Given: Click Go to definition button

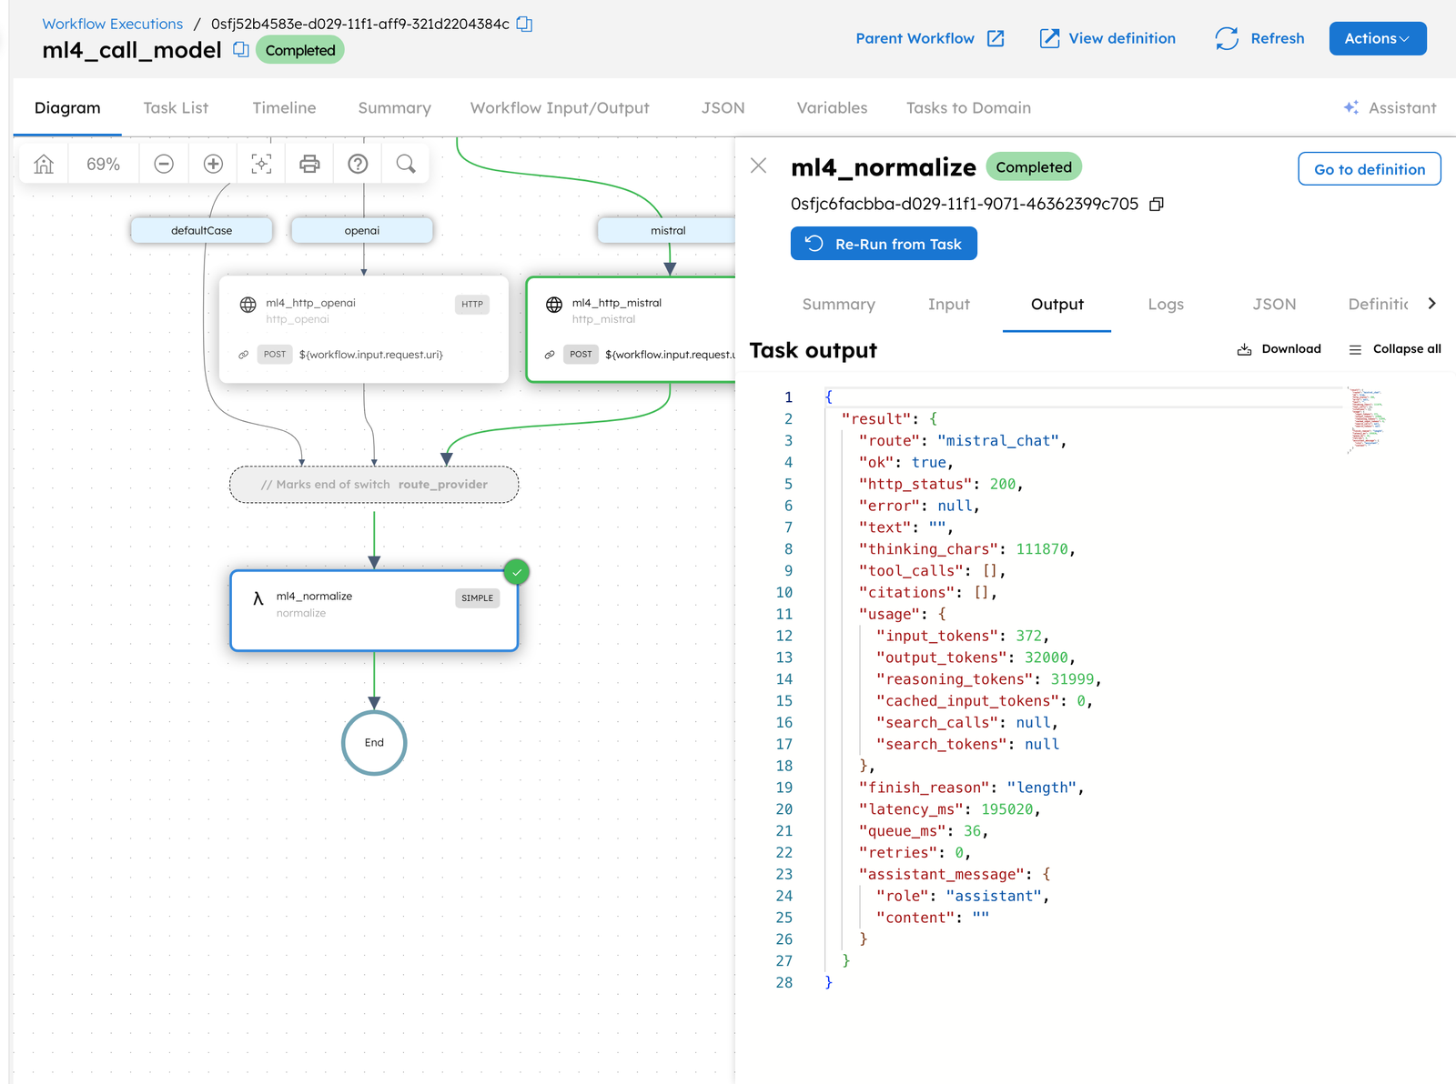Looking at the screenshot, I should pyautogui.click(x=1370, y=169).
